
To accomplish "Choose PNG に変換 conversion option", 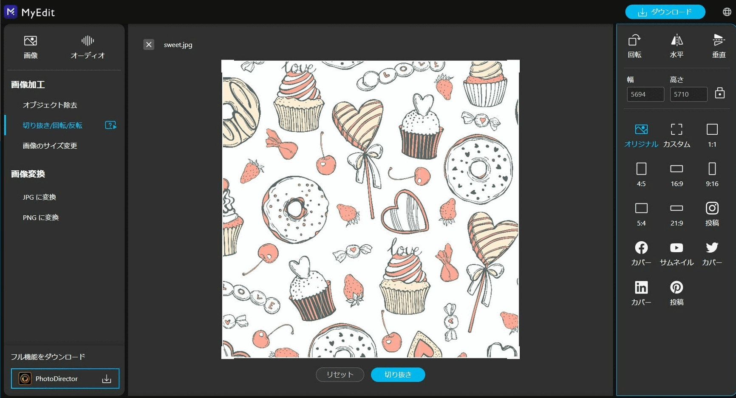I will tap(41, 217).
